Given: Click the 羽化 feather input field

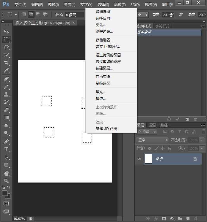Looking at the screenshot, I should [x=74, y=15].
